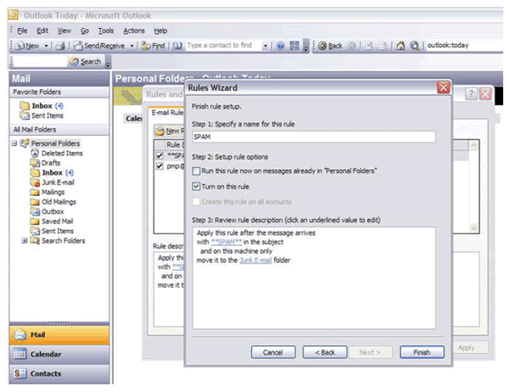The height and width of the screenshot is (392, 509).
Task: Click the Type a contact to find box
Action: point(223,46)
